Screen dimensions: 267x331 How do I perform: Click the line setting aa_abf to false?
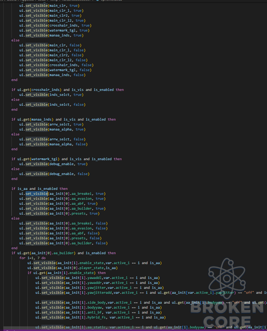(x=59, y=233)
